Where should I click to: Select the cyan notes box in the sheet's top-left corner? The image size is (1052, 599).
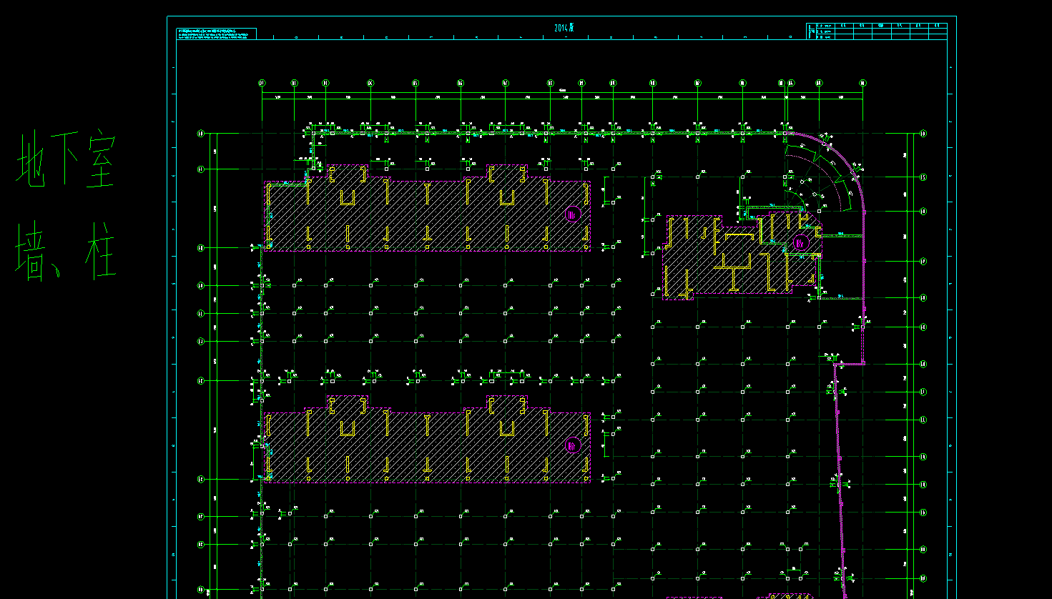216,34
